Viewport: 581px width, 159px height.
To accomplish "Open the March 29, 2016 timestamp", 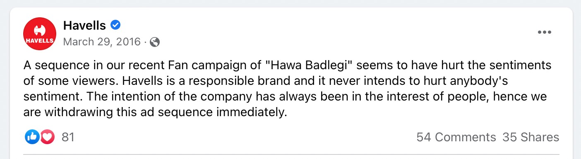I will 102,42.
